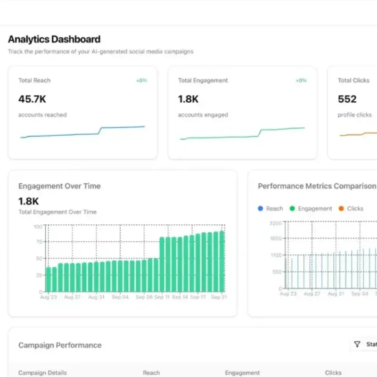
Task: Click the Engagement Over Time title
Action: 59,186
